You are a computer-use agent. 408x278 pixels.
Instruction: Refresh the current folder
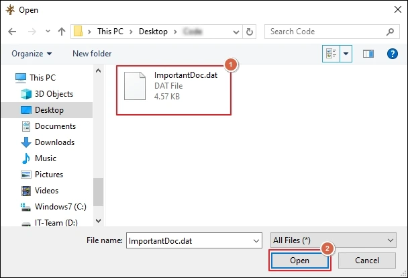pyautogui.click(x=249, y=32)
